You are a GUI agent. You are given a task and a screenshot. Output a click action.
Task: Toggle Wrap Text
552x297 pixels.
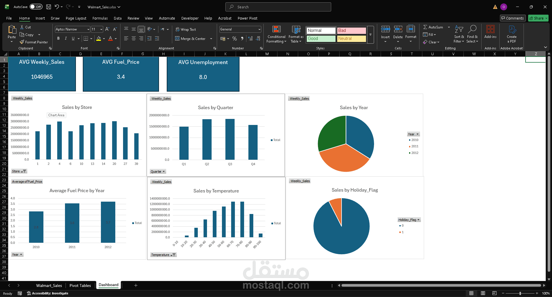[185, 29]
